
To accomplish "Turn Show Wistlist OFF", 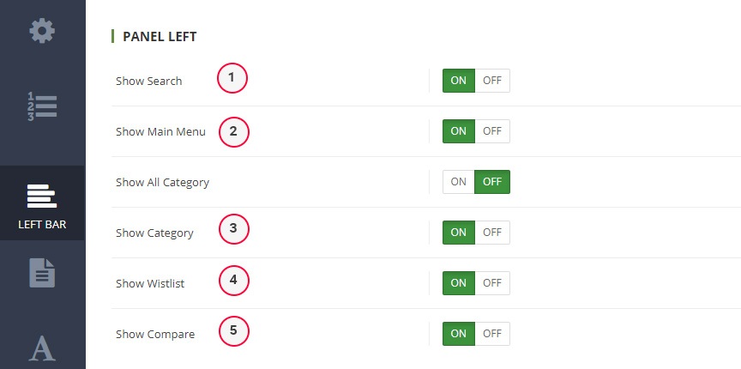I will 492,283.
